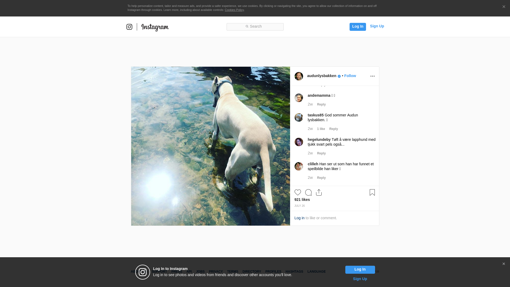The image size is (510, 287).
Task: Open the JOBS footer link
Action: 200,272
